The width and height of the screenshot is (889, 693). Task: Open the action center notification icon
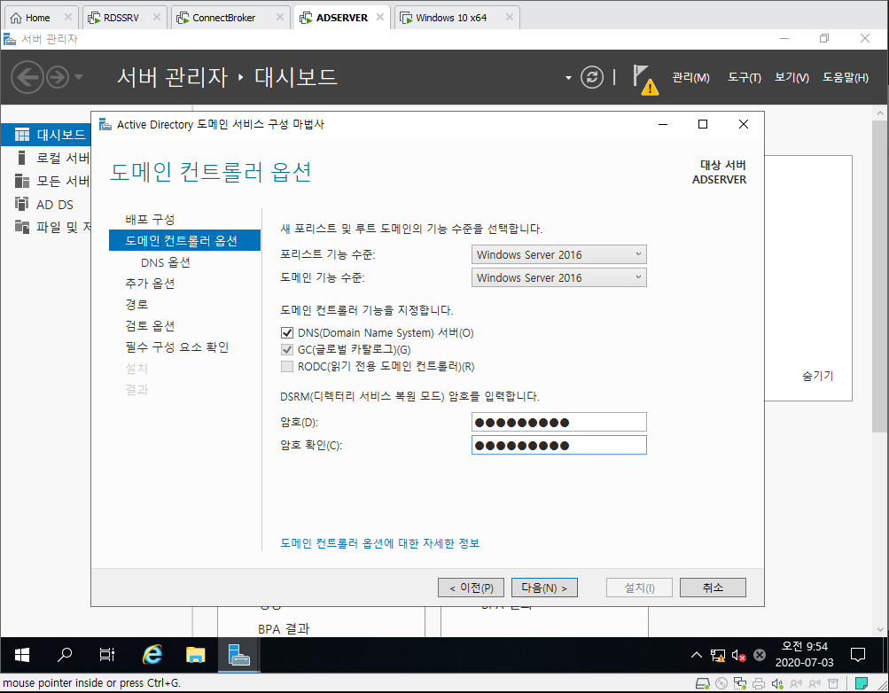(858, 655)
